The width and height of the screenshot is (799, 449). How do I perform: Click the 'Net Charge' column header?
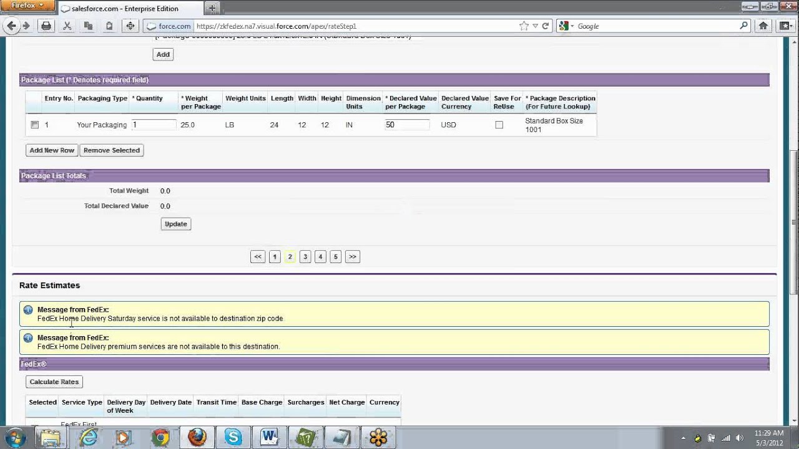coord(347,402)
